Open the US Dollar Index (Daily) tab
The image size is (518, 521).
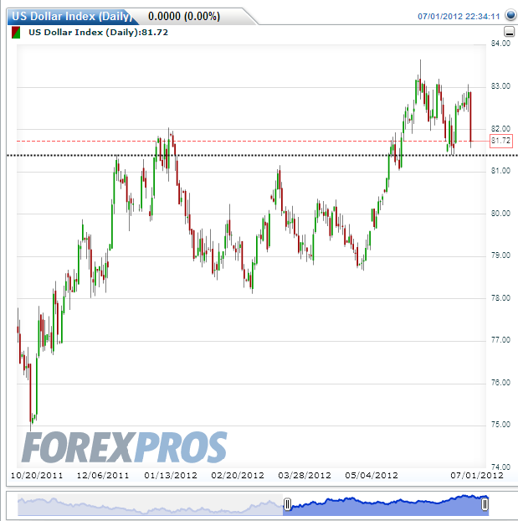pyautogui.click(x=71, y=16)
